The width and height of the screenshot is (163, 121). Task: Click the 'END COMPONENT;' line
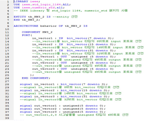[x=36, y=78]
